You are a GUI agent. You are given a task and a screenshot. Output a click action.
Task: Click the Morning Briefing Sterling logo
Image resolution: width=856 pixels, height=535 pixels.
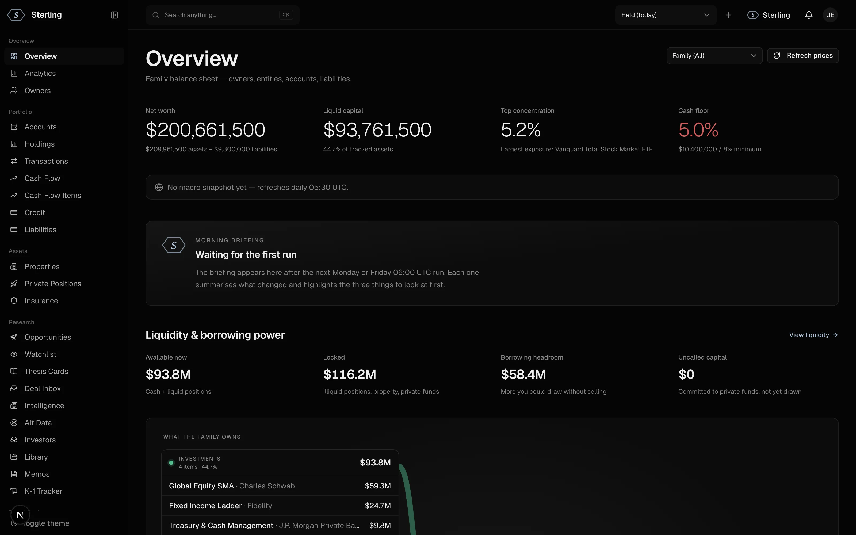[x=174, y=245]
